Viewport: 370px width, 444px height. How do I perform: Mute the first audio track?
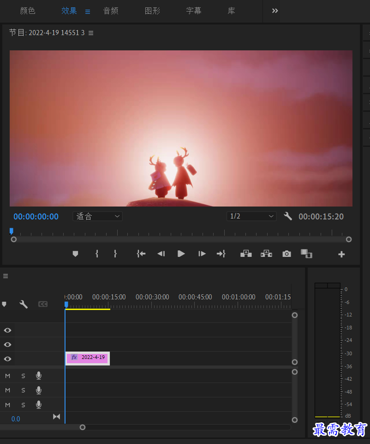pyautogui.click(x=8, y=376)
